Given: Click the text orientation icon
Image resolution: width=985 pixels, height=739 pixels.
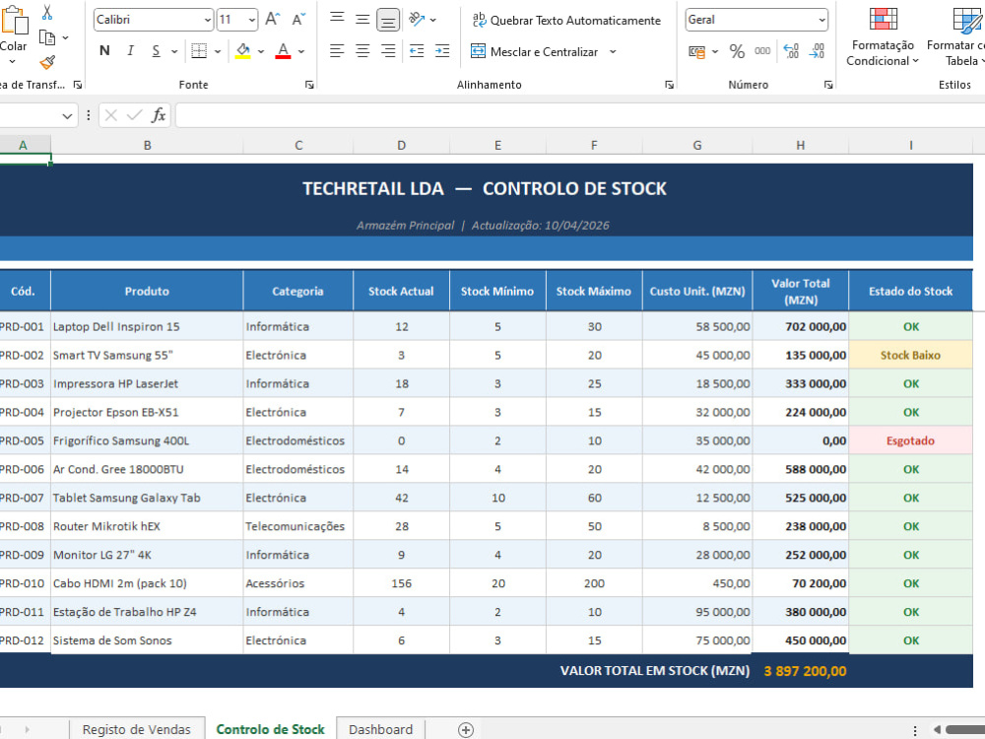Looking at the screenshot, I should pyautogui.click(x=417, y=19).
